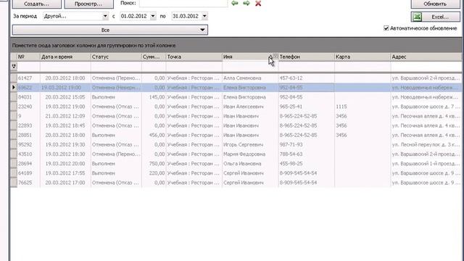Image resolution: width=464 pixels, height=261 pixels.
Task: Click the Excel spreadsheet icon
Action: tap(418, 17)
